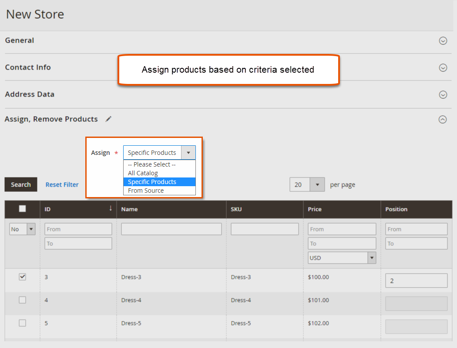Click the Search button
This screenshot has width=457, height=348.
(x=21, y=184)
